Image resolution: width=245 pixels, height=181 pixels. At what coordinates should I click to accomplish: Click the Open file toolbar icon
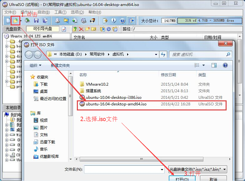tap(16, 21)
